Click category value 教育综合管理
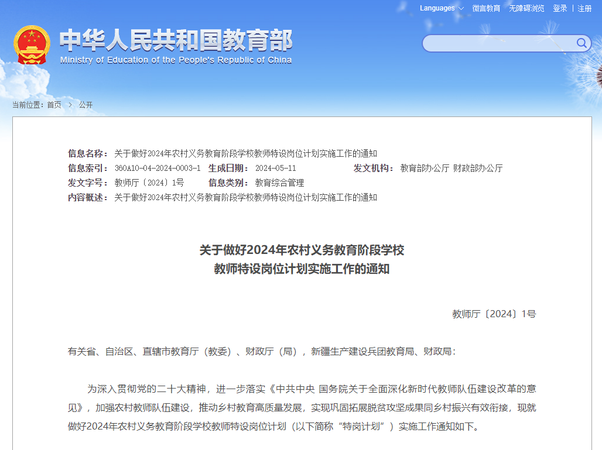The height and width of the screenshot is (450, 602). click(279, 183)
